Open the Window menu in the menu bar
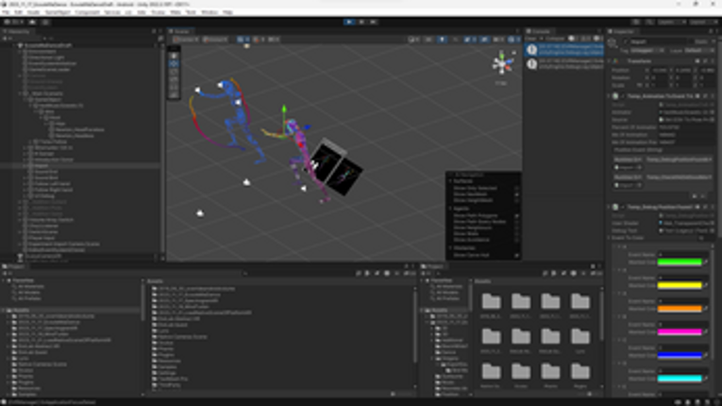The height and width of the screenshot is (406, 722). pyautogui.click(x=210, y=12)
